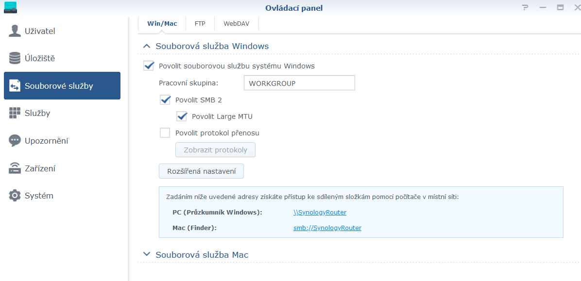Follow the smb://SynologyRouter link
The image size is (581, 281).
pyautogui.click(x=327, y=227)
